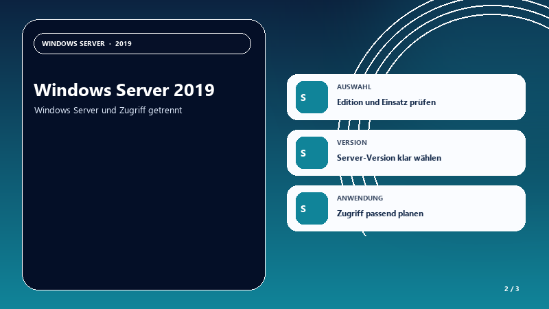Click the subtitle 'Windows Server und Zugriff getrennt'

108,111
